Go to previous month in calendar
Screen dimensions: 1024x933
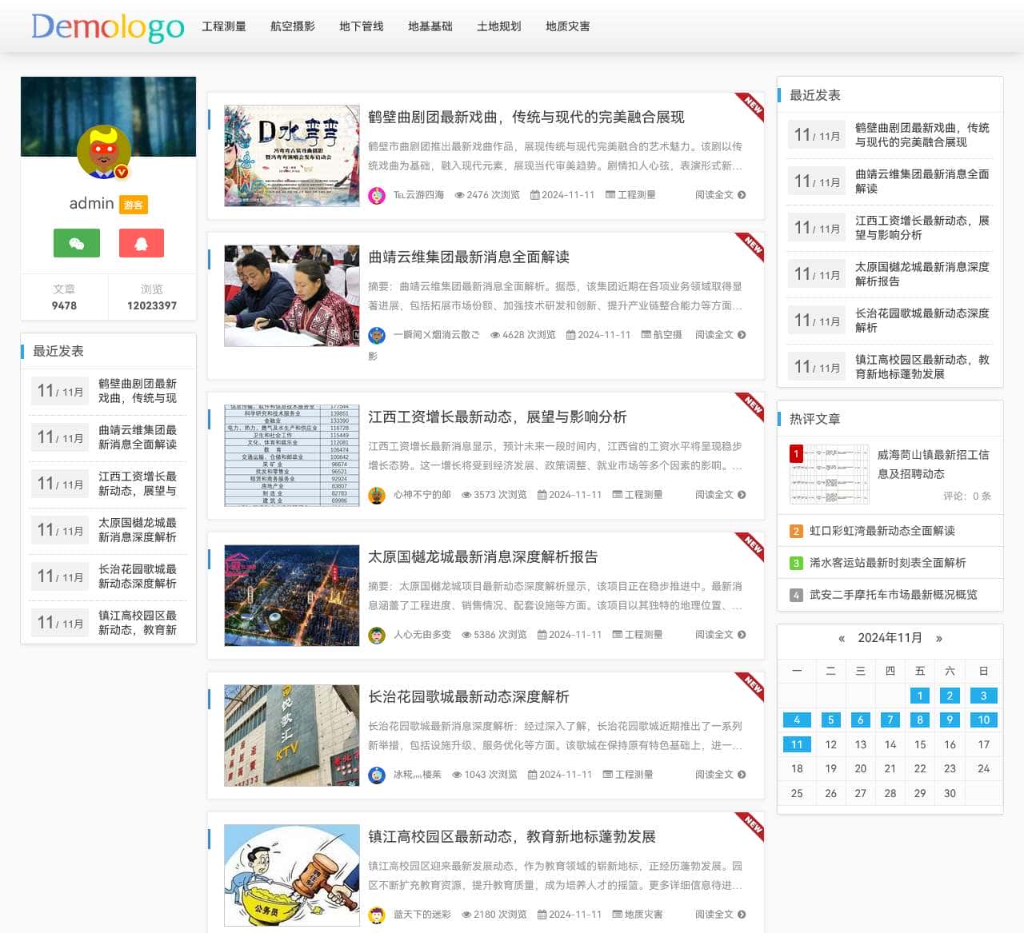tap(841, 638)
